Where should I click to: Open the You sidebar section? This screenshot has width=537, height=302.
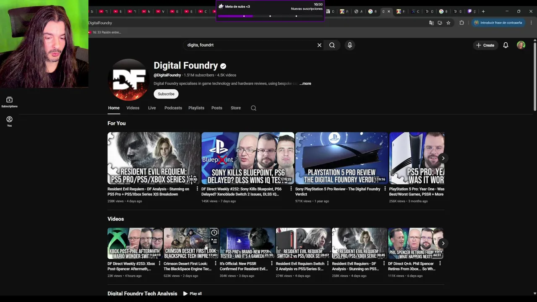[9, 121]
